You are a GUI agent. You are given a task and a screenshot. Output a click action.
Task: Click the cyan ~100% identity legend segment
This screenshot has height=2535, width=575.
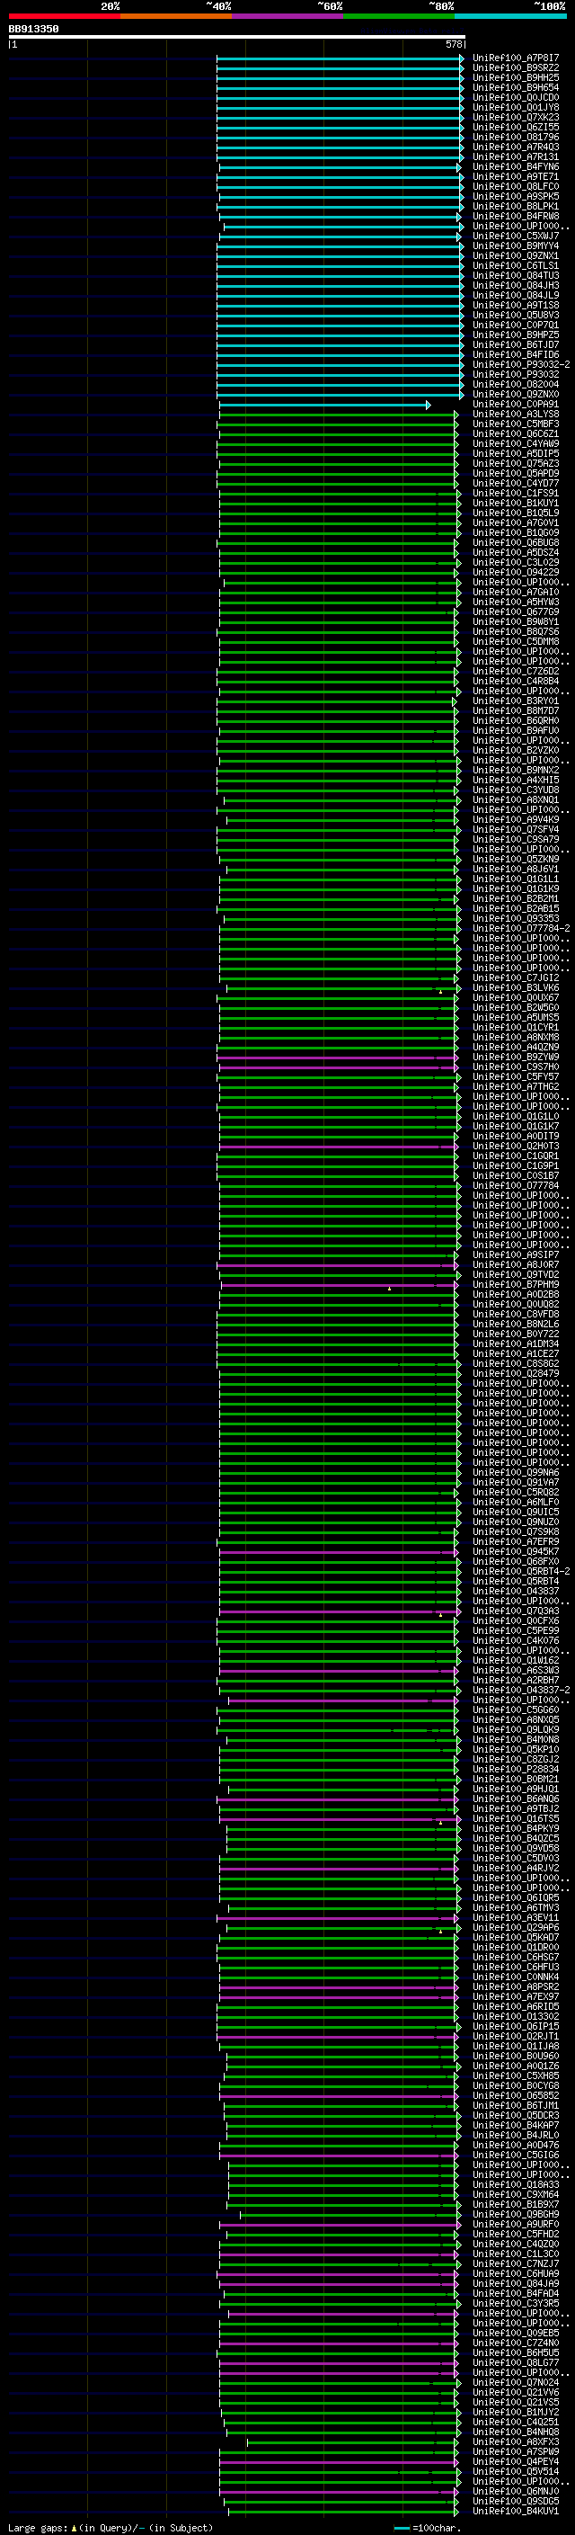click(x=511, y=16)
